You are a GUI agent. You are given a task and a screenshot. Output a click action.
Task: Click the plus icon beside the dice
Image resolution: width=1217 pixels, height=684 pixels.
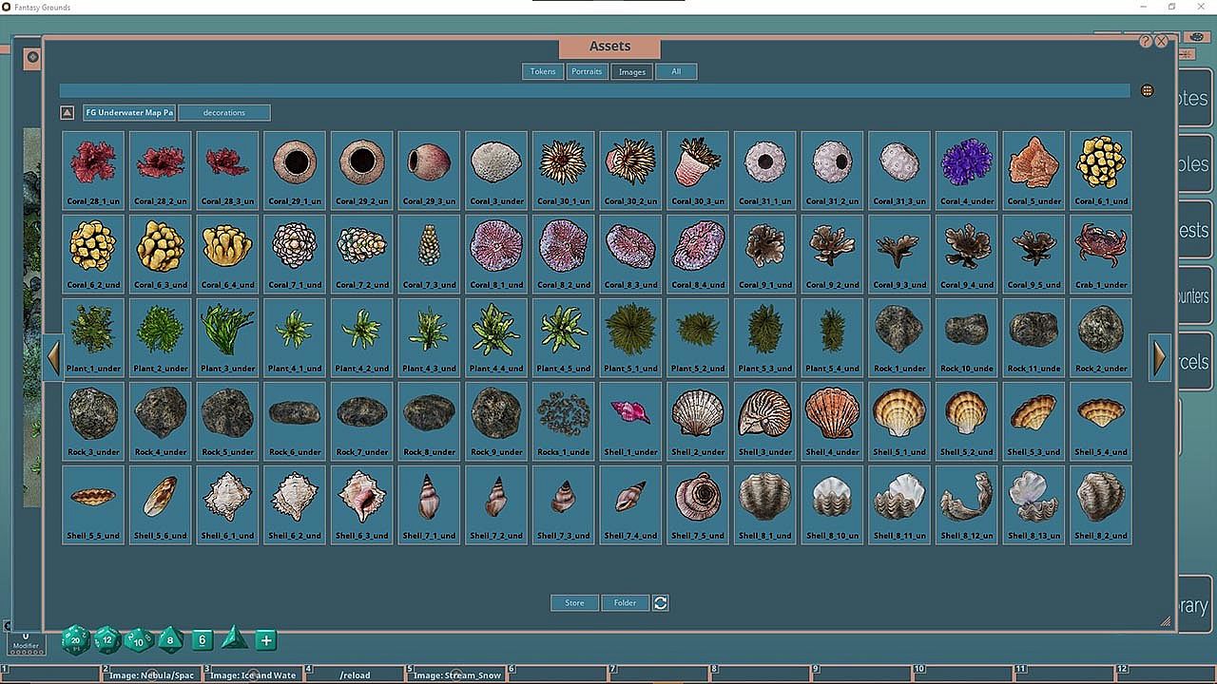tap(266, 640)
